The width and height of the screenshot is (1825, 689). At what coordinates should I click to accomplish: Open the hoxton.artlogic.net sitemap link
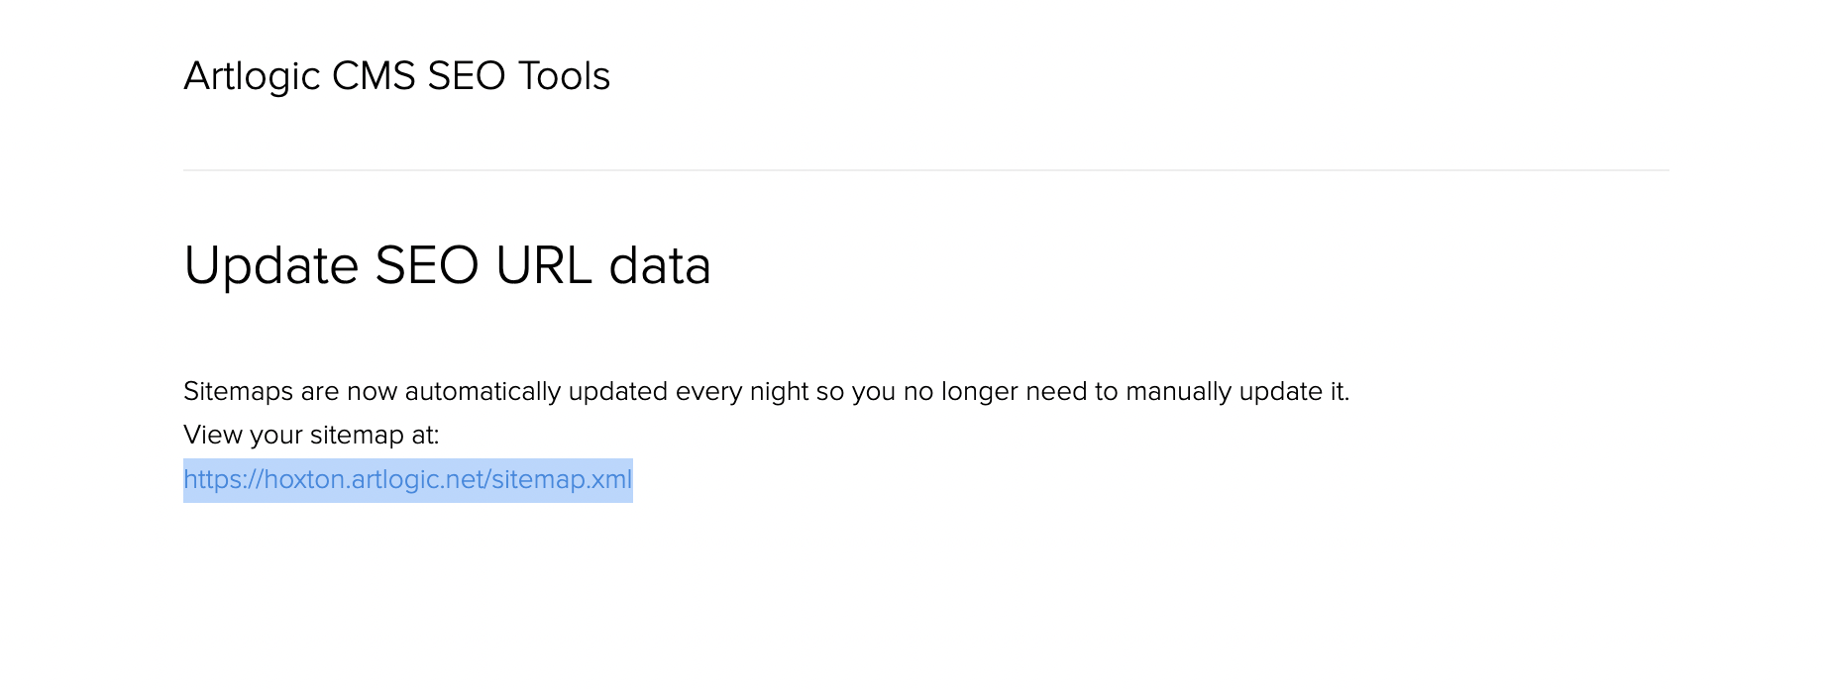pos(407,480)
